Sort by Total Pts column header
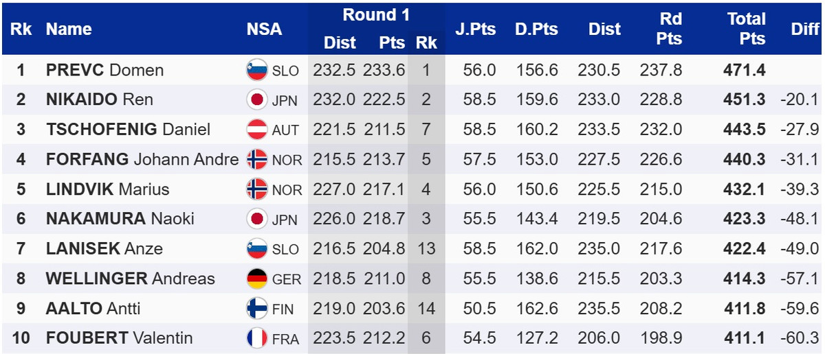This screenshot has width=825, height=354. (746, 29)
